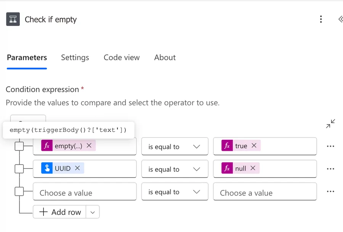Open more options for the blank row
This screenshot has width=343, height=232.
click(330, 192)
